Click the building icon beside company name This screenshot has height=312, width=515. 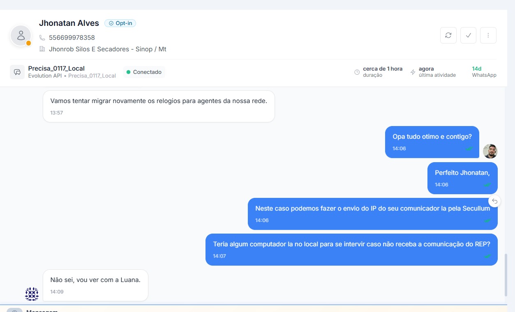pos(42,49)
